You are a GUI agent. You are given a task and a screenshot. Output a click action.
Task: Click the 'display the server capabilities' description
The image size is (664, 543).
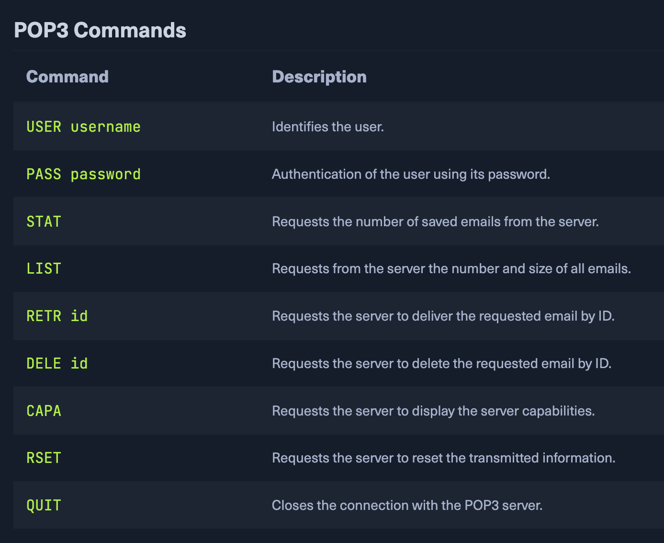[x=433, y=411]
